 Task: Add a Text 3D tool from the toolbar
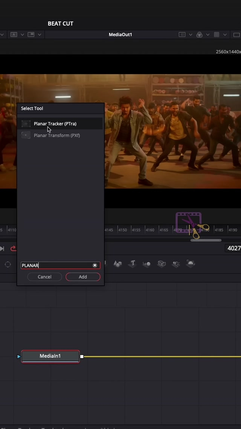(x=133, y=264)
